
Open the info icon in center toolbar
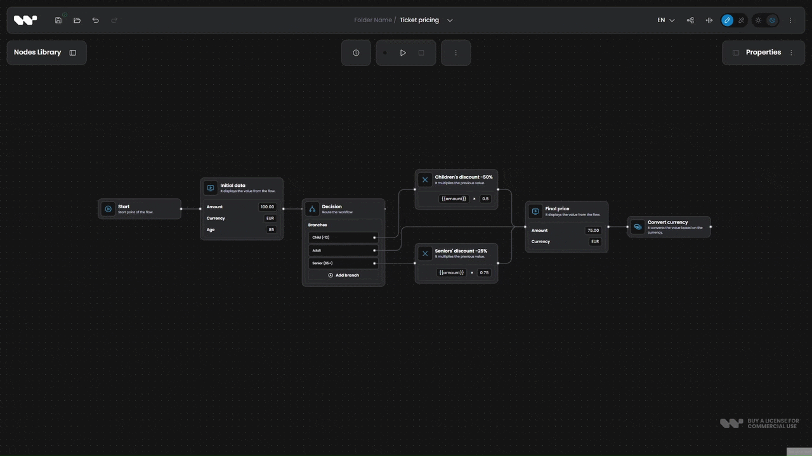356,53
